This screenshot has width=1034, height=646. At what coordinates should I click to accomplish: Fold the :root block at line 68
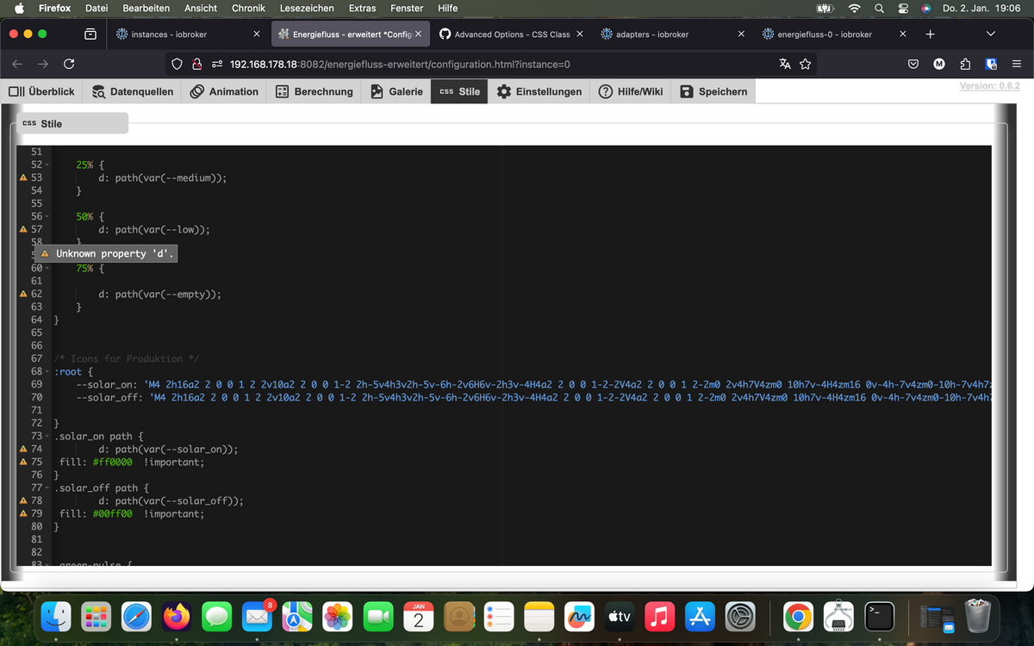coord(47,371)
